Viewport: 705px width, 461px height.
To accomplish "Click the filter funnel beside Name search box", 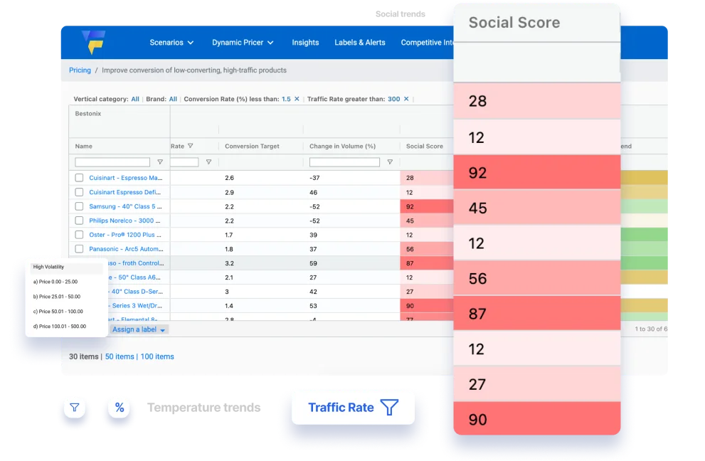I will [159, 162].
